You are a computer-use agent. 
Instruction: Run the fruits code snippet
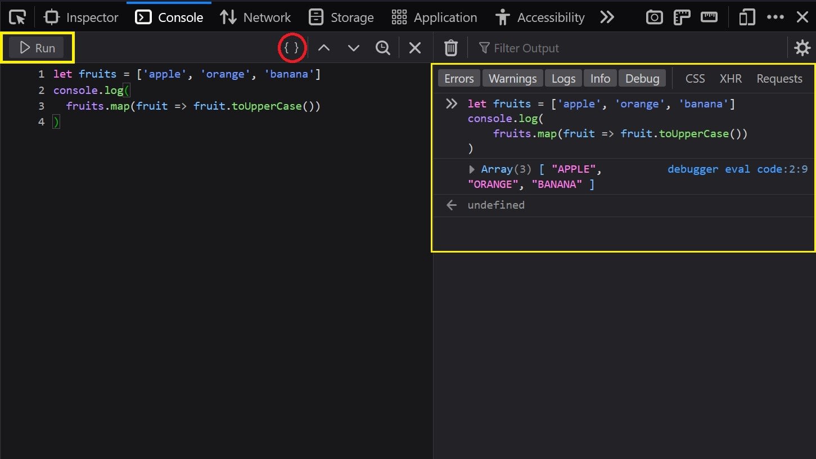click(x=36, y=47)
